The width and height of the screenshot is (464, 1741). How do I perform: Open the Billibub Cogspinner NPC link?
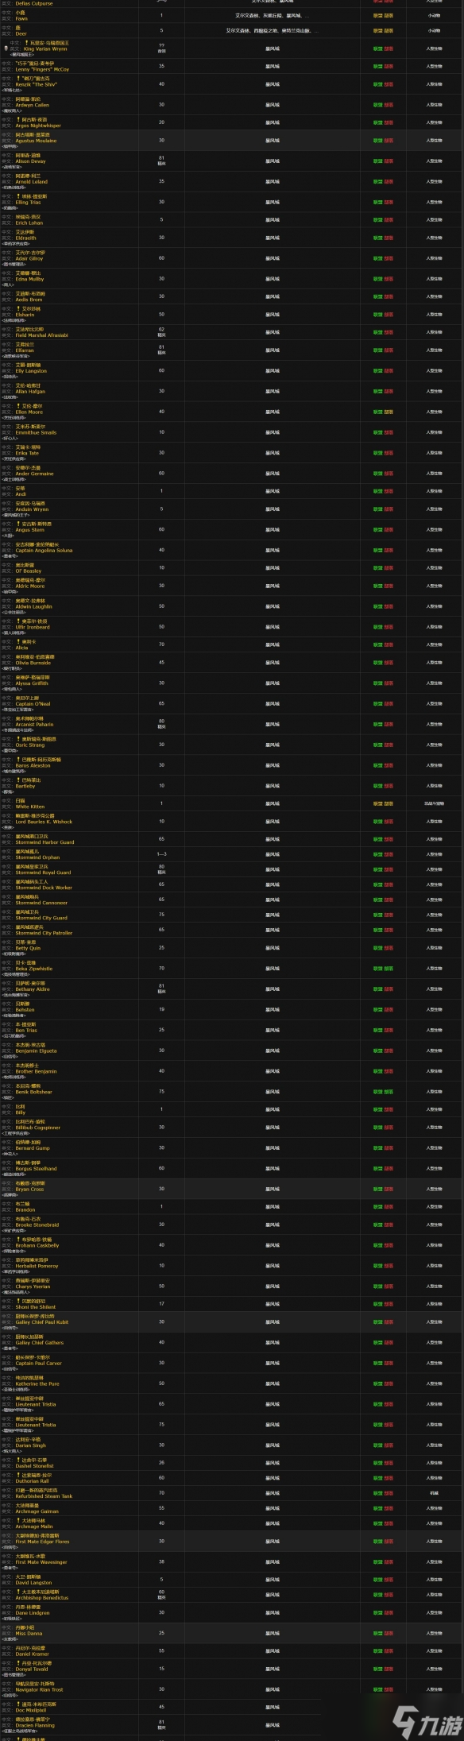(x=38, y=1128)
